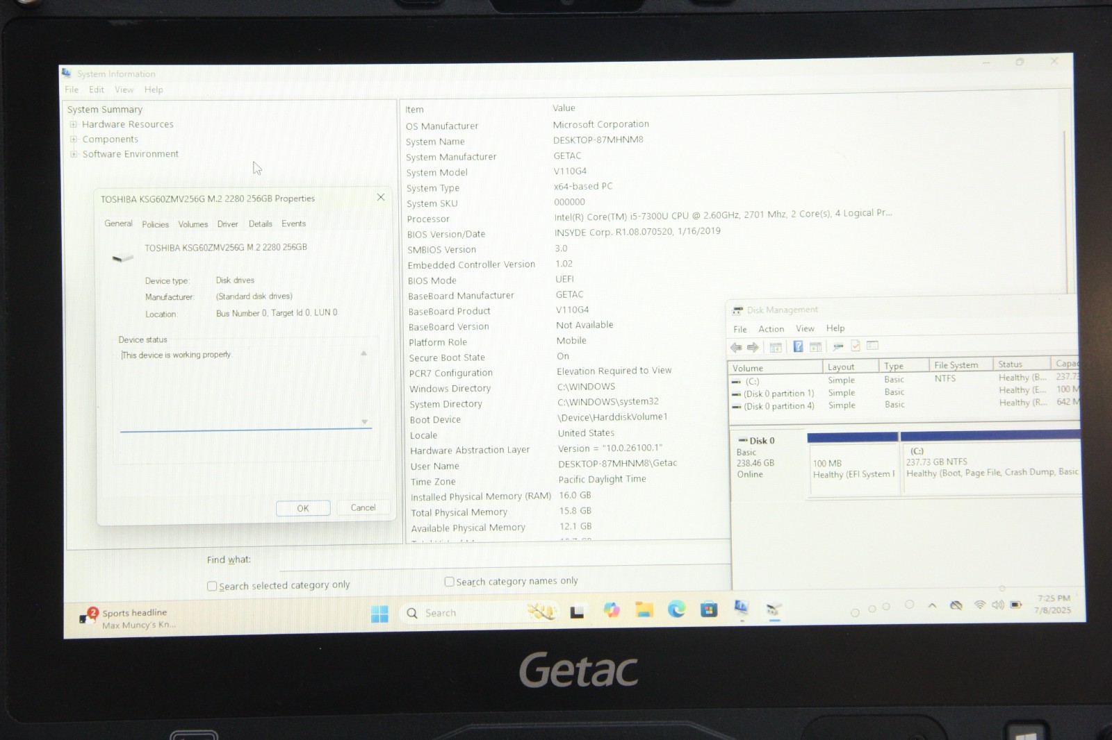
Task: Expand Components tree node
Action: coord(73,140)
